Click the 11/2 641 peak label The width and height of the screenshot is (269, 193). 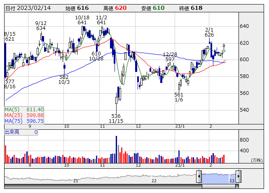101,20
